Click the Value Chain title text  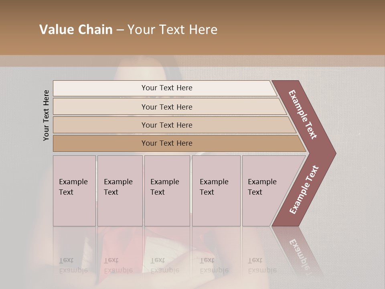click(76, 30)
